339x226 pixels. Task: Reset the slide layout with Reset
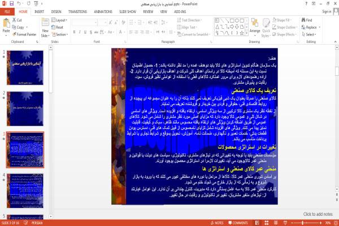58,27
